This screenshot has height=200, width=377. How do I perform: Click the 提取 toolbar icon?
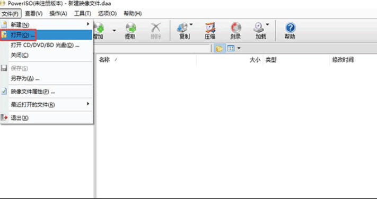[x=131, y=31]
